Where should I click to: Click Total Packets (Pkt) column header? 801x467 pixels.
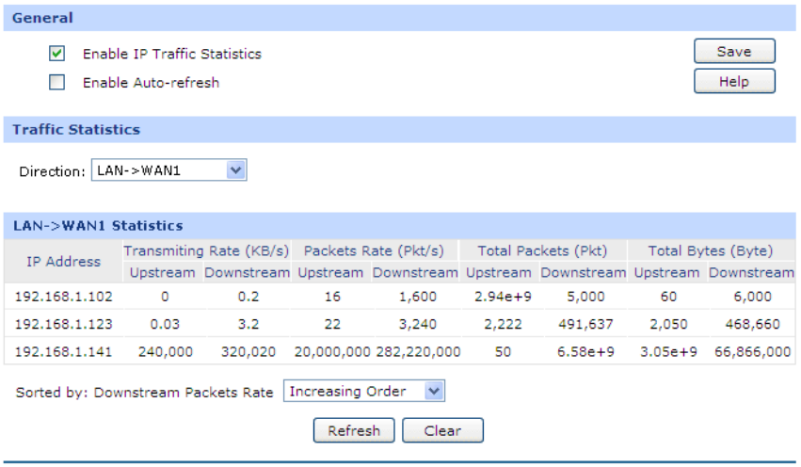point(544,250)
